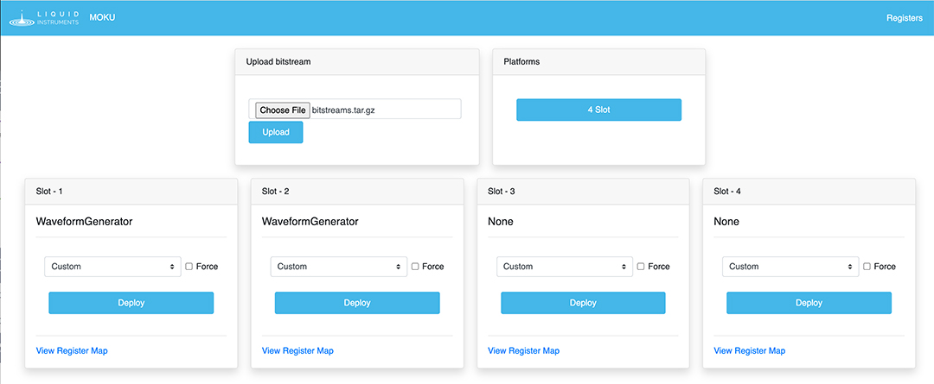Open the MOKU home link
This screenshot has width=934, height=384.
point(102,18)
